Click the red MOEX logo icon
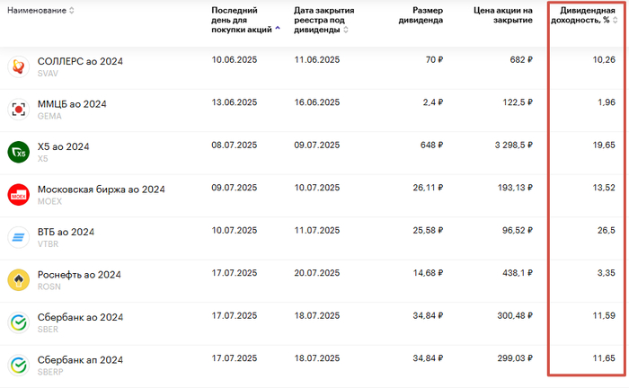 point(18,195)
